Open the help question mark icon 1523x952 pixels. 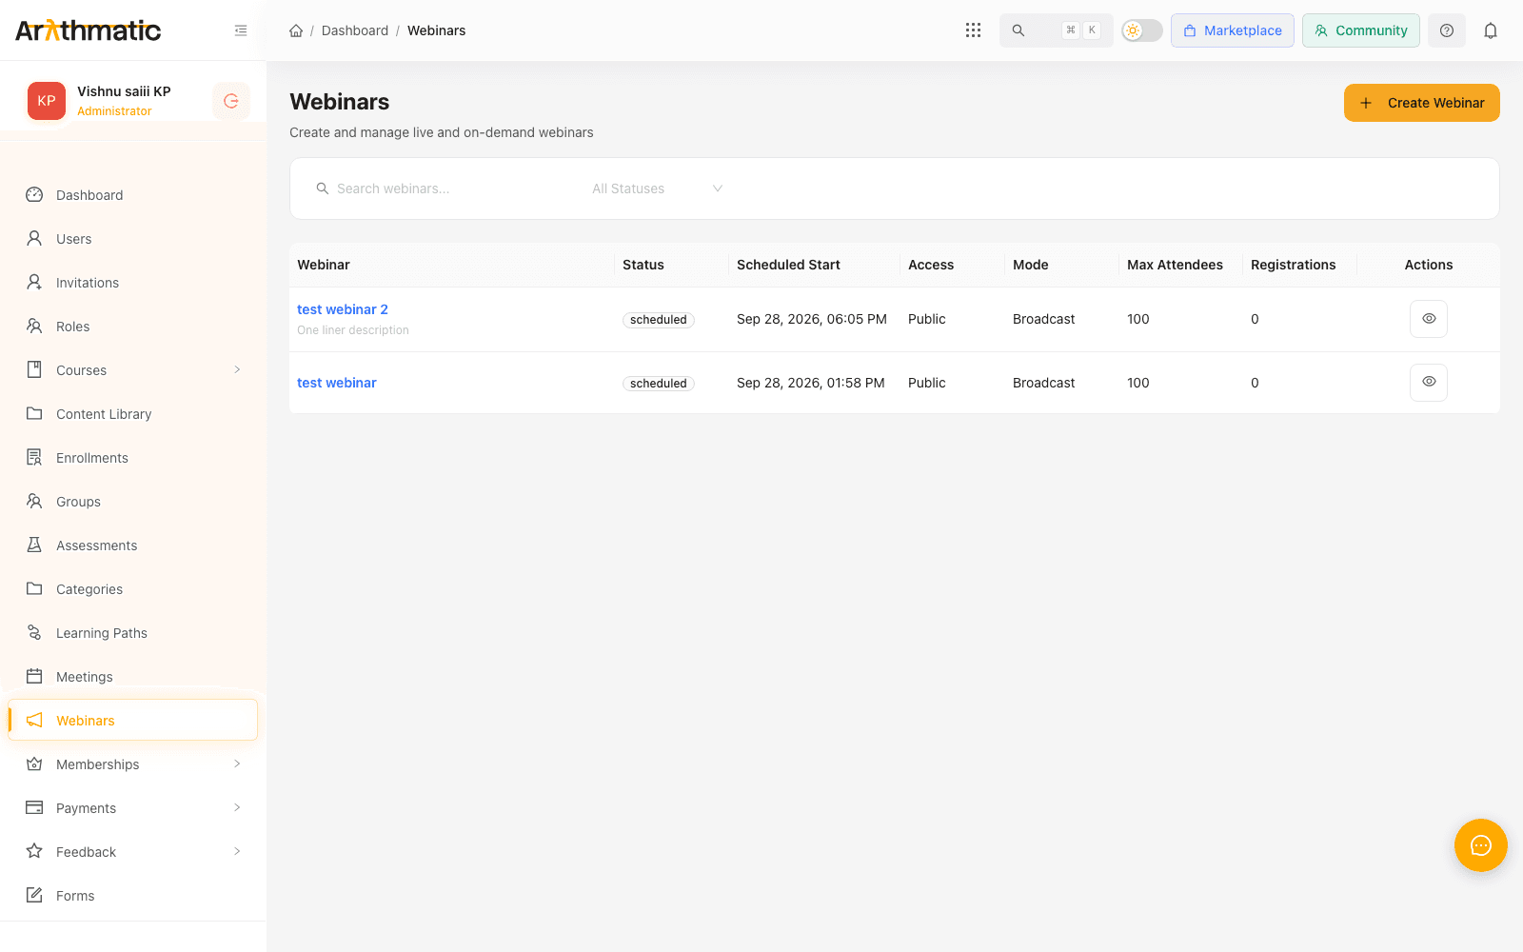[x=1447, y=30]
